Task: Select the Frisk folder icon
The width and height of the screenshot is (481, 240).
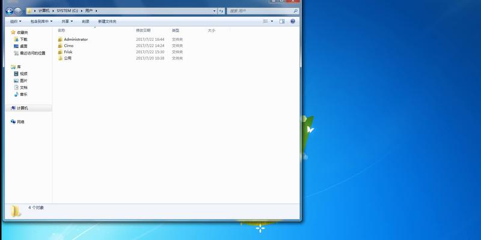Action: pyautogui.click(x=60, y=52)
